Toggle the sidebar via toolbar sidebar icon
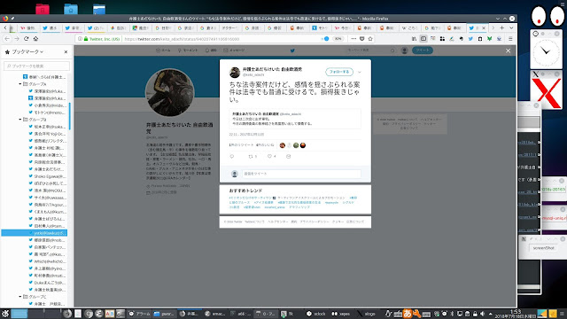567x319 pixels. click(423, 39)
